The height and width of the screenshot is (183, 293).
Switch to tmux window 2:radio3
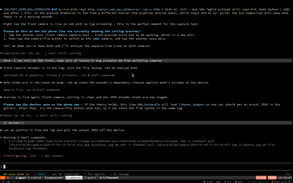(x=34, y=178)
